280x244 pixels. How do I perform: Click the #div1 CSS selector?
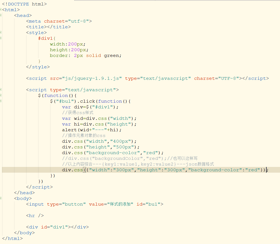(45, 38)
